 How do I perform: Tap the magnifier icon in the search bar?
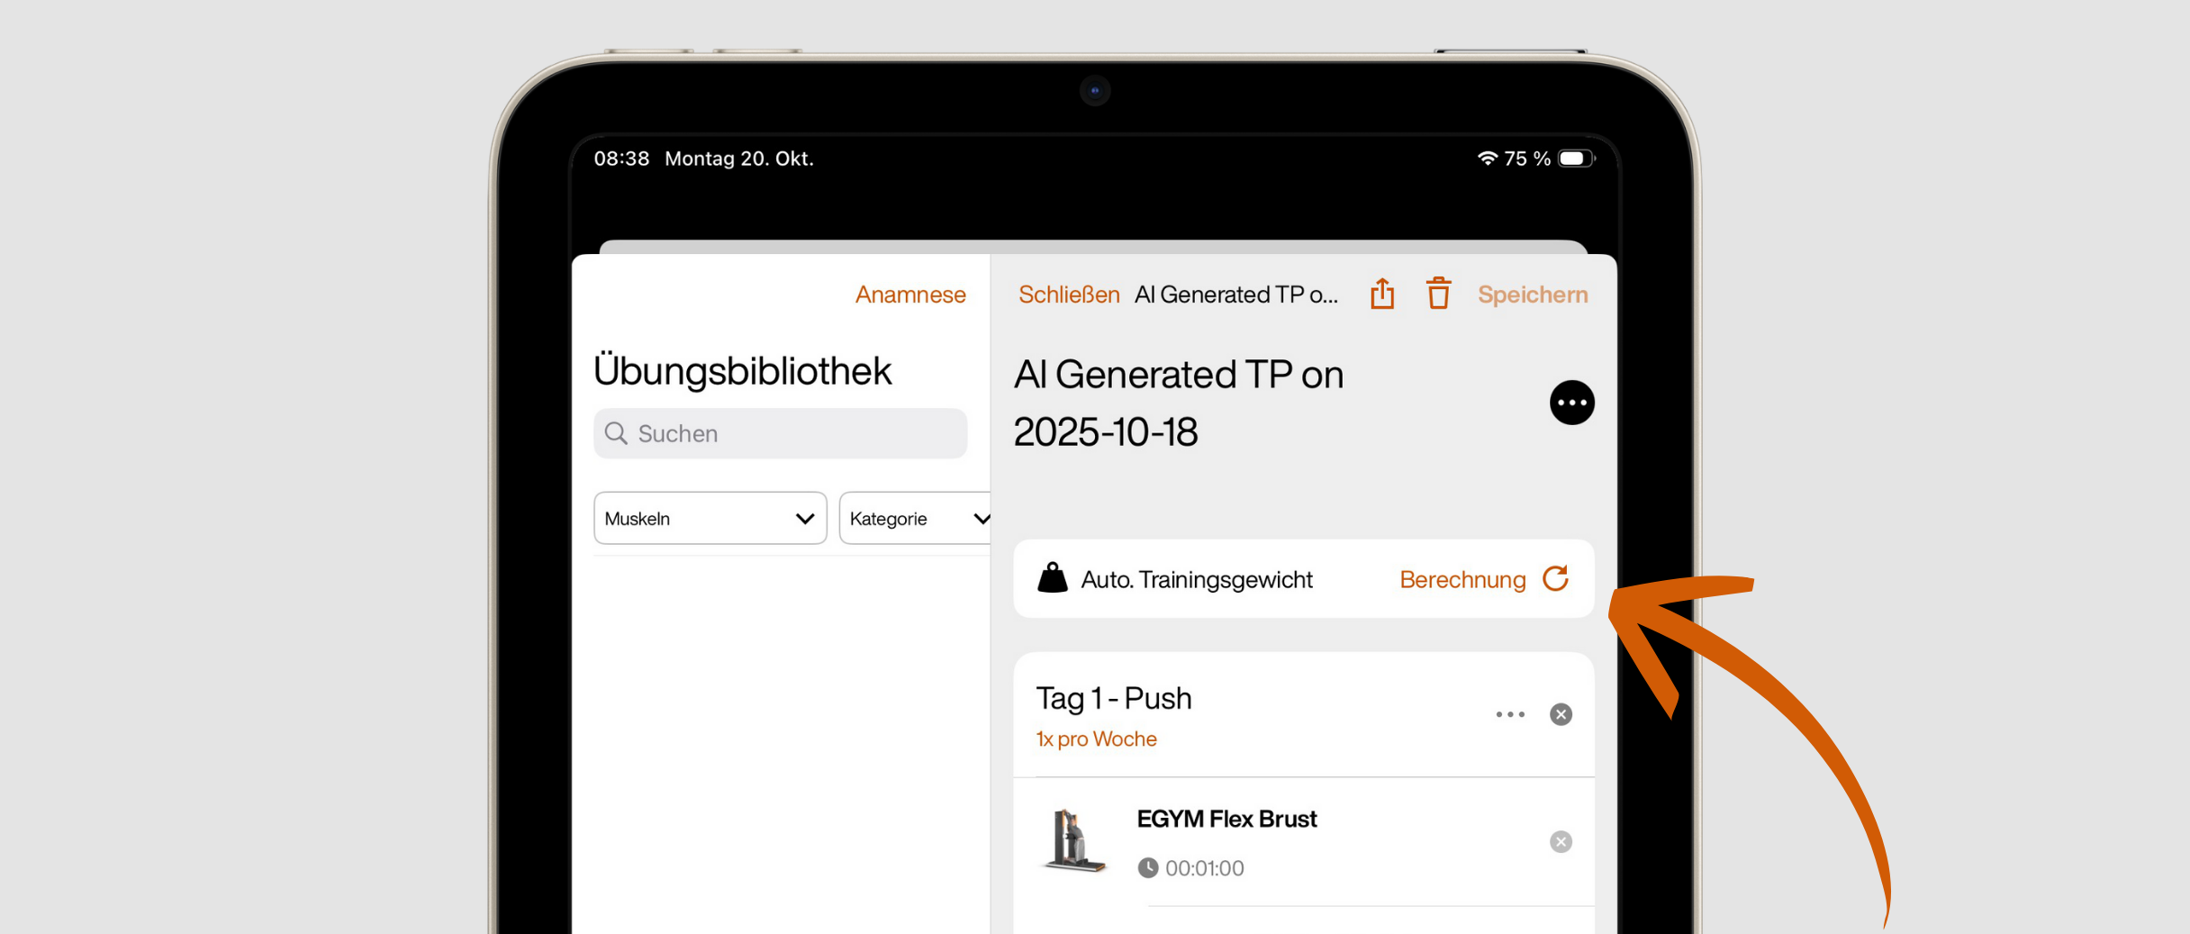click(616, 433)
